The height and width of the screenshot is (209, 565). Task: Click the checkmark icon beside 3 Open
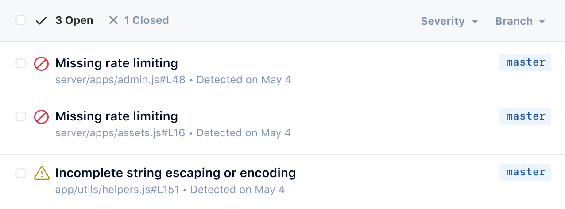click(x=41, y=21)
